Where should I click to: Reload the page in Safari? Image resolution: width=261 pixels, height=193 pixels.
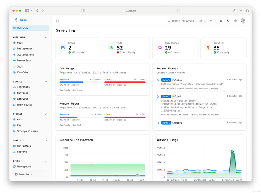pos(177,11)
